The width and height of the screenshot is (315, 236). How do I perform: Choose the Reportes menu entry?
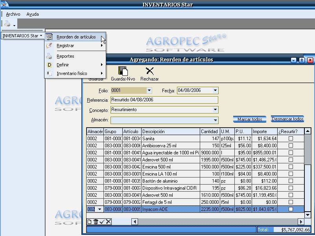75,56
